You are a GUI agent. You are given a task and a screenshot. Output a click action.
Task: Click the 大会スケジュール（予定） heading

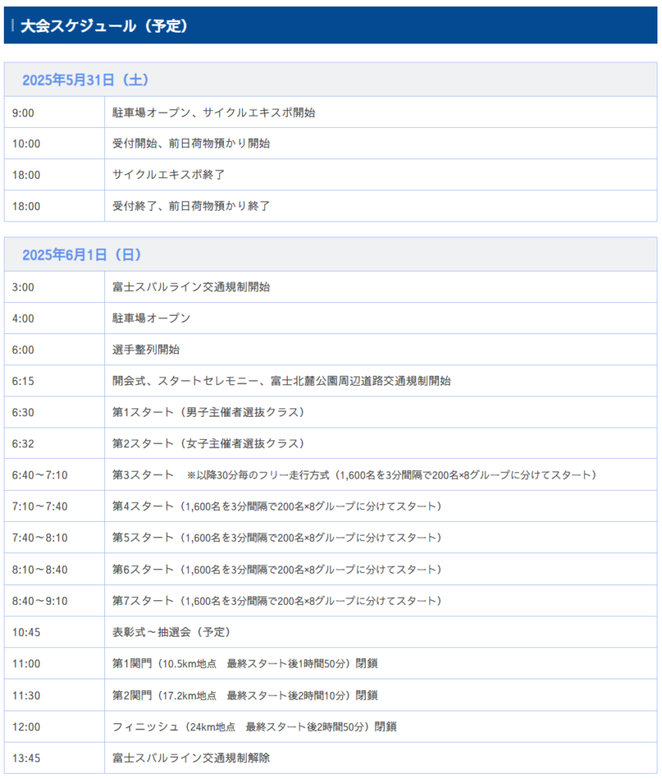click(x=104, y=26)
